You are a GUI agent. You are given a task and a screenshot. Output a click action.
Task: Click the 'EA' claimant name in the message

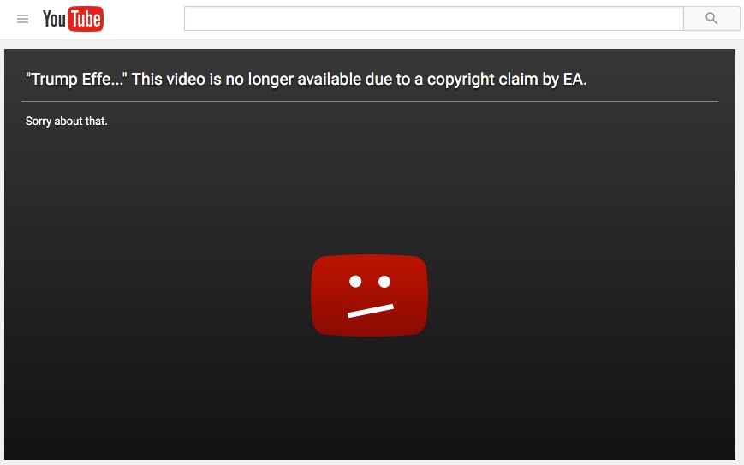point(574,80)
